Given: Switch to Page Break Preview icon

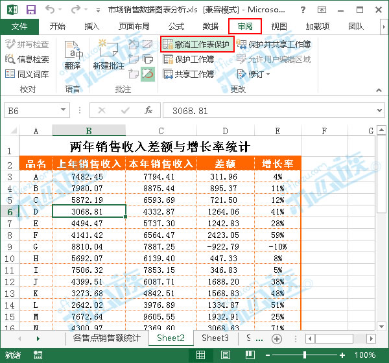Looking at the screenshot, I should (x=250, y=355).
